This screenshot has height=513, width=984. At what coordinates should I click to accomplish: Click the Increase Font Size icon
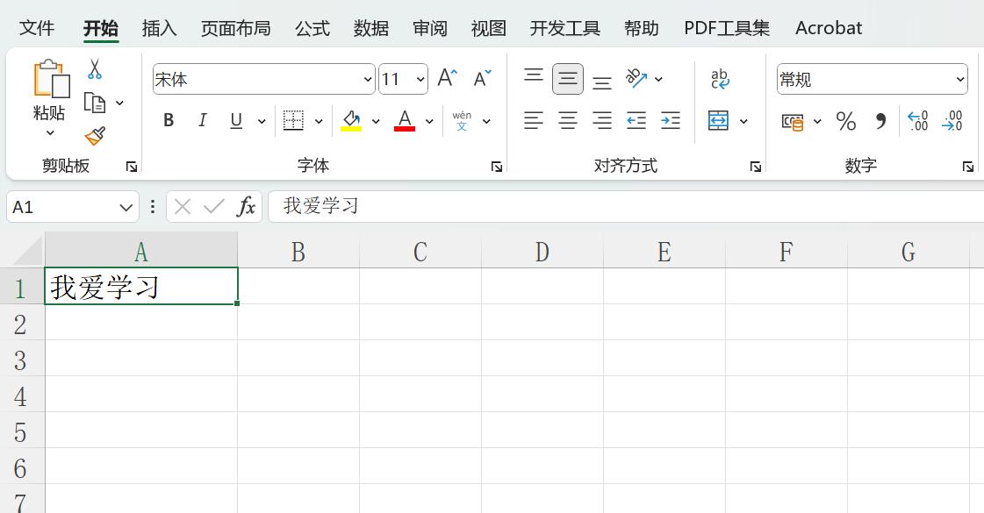(x=446, y=76)
